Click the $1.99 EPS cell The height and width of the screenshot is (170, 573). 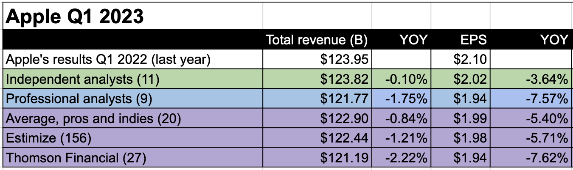470,119
